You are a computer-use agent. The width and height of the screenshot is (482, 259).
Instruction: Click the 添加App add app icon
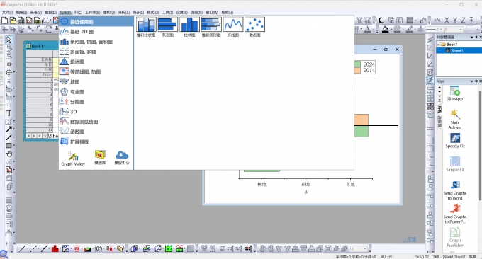click(455, 93)
